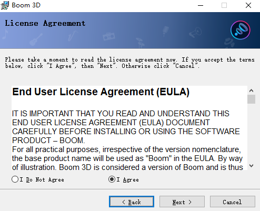Click the Boom 3D logo icon in banner

pos(241,30)
